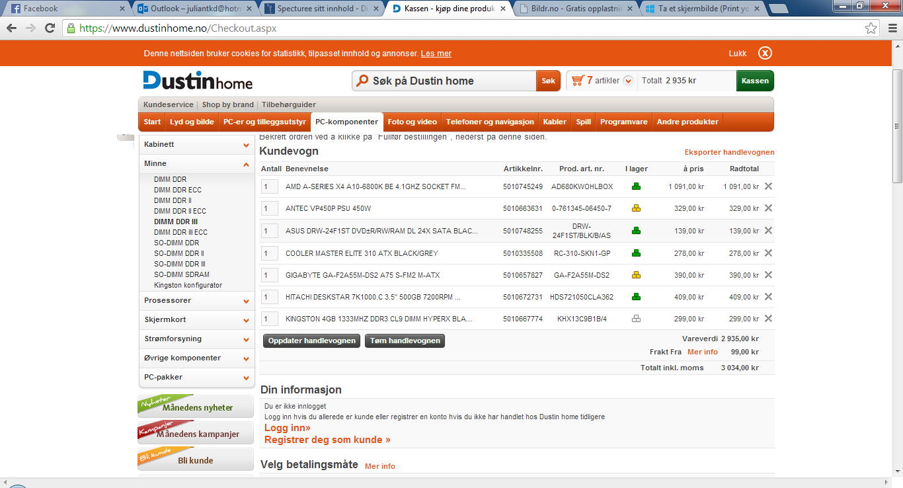This screenshot has height=488, width=903.
Task: Click Oppdater handlevognen button
Action: tap(312, 341)
